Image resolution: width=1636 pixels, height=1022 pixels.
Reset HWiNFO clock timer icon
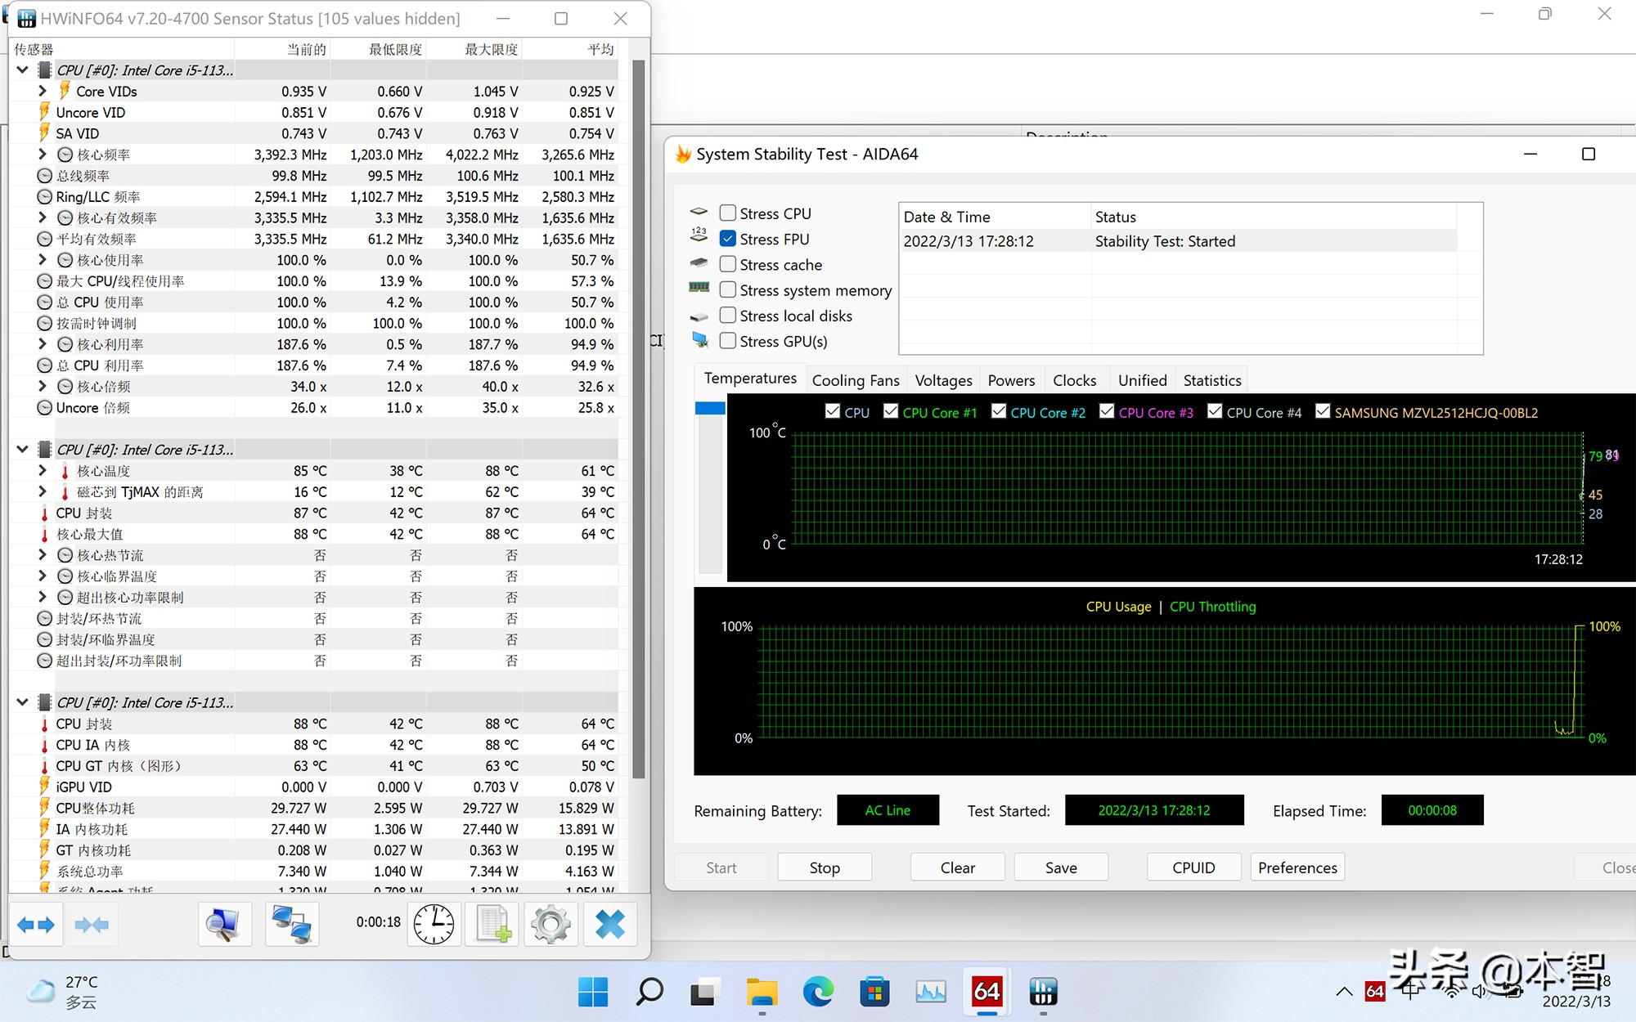point(434,925)
